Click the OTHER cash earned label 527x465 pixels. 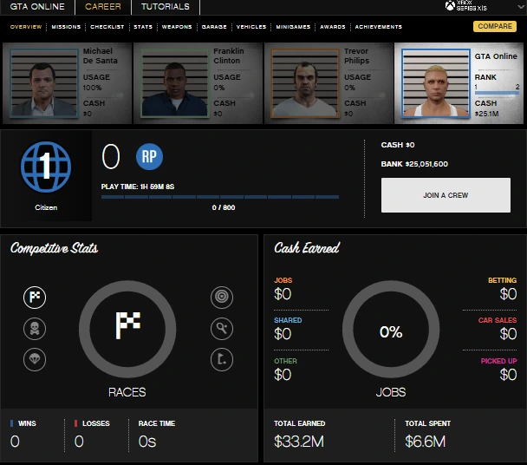coord(285,361)
